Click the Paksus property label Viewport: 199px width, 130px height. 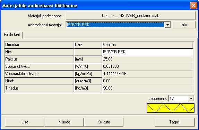[x=39, y=59]
